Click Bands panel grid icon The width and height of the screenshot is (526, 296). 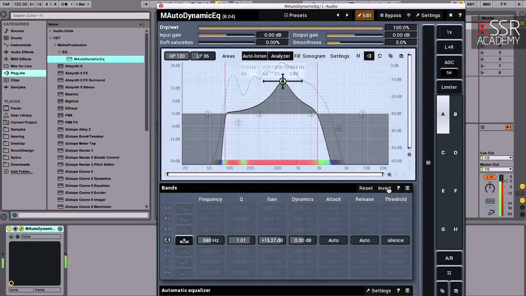coord(407,188)
